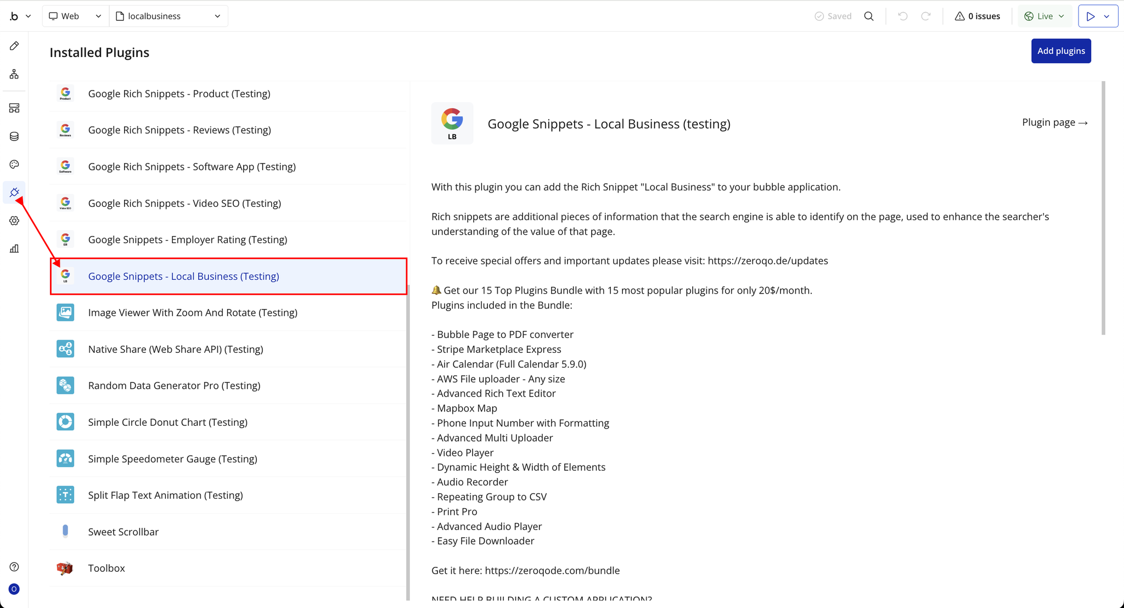This screenshot has width=1124, height=608.
Task: Click the Add plugins button
Action: click(x=1060, y=51)
